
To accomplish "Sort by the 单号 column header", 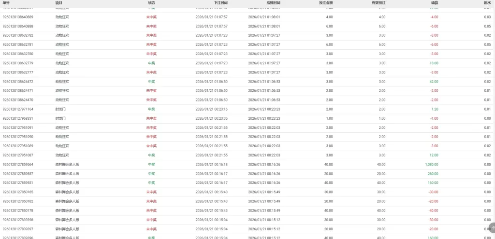I will pyautogui.click(x=6, y=3).
